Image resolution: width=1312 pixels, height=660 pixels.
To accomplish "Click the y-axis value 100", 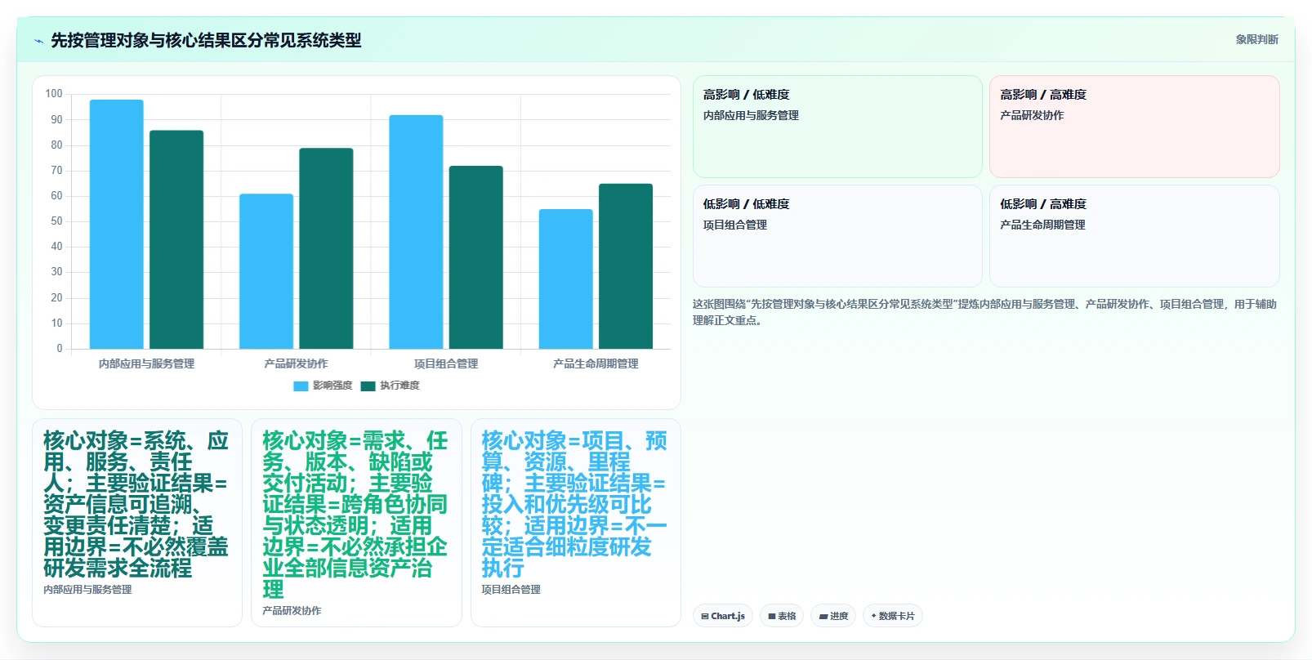I will click(x=54, y=94).
